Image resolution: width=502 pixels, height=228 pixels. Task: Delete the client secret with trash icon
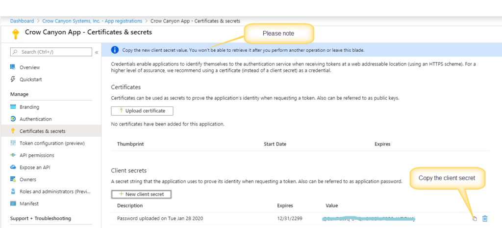coord(485,218)
